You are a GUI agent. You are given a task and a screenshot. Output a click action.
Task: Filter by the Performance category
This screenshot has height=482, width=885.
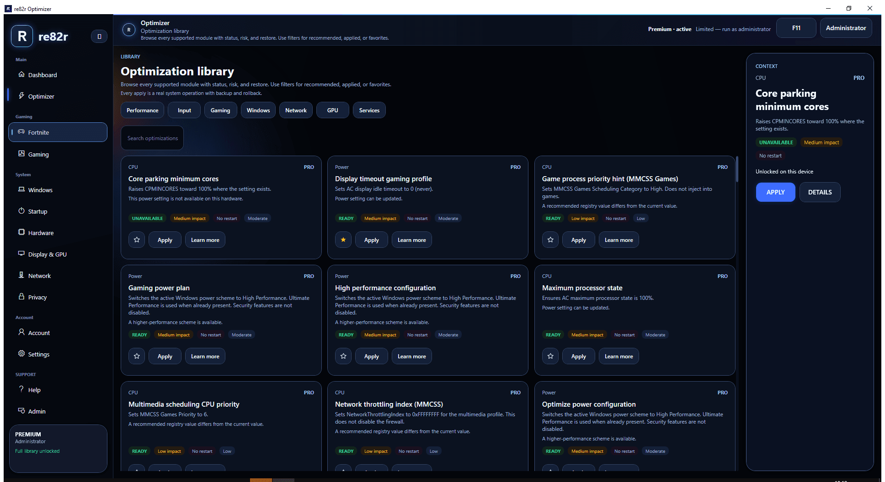click(x=143, y=110)
